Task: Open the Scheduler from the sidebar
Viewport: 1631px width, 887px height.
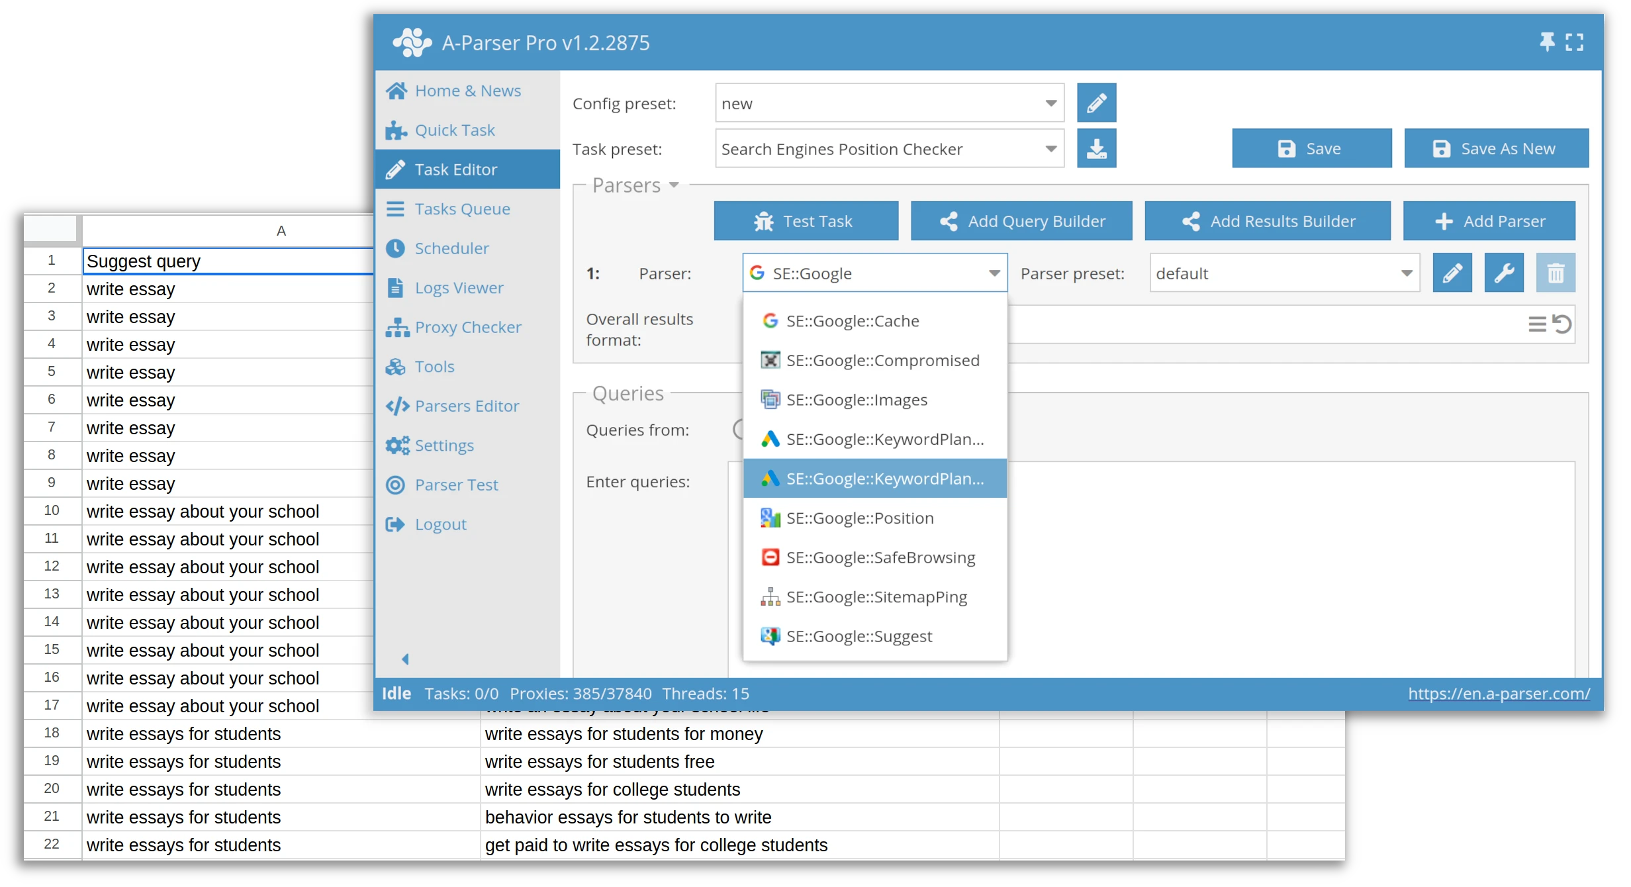Action: pos(451,248)
